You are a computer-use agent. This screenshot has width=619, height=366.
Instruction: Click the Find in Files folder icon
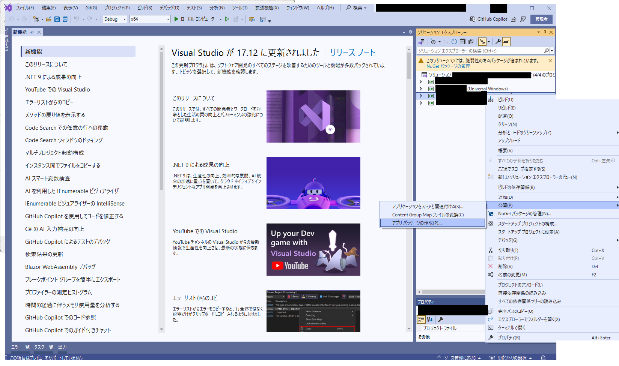(252, 19)
